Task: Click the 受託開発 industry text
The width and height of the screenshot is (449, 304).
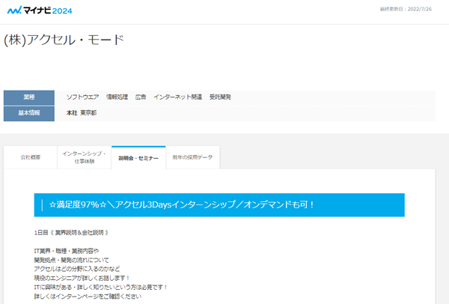Action: [x=220, y=97]
